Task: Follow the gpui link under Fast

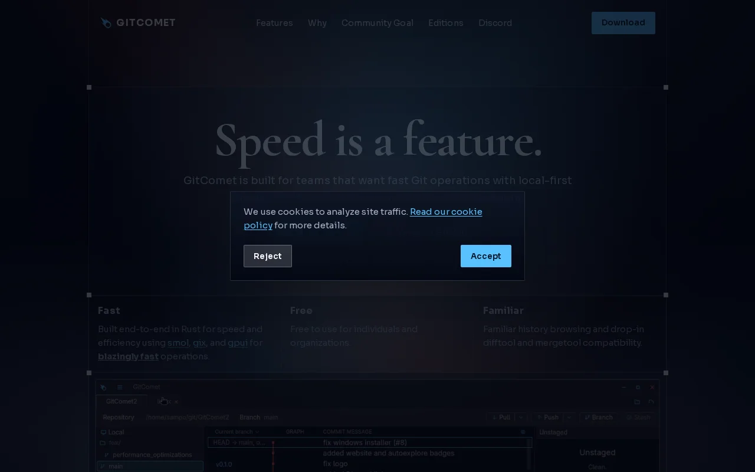Action: 238,343
